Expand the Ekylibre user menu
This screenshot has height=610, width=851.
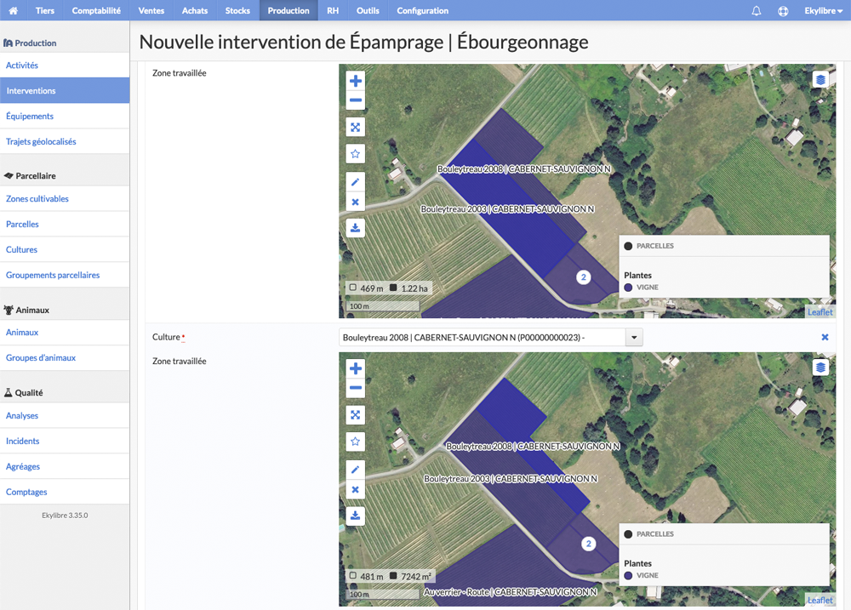(823, 11)
